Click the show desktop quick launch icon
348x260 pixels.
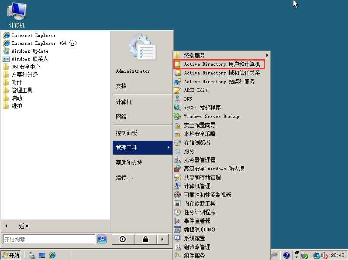pyautogui.click(x=42, y=255)
